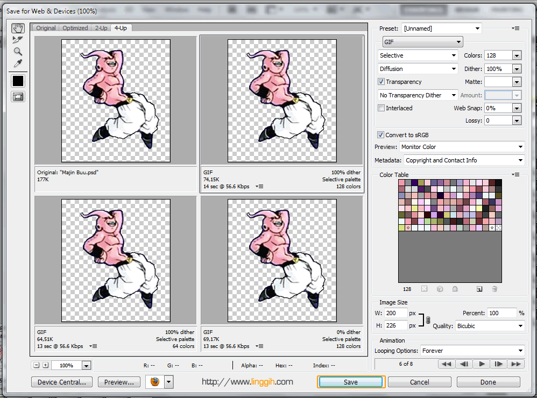Open the Optimize menu next to Preset

[516, 29]
